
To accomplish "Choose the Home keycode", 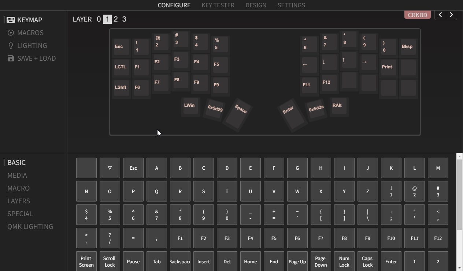I will 250,261.
